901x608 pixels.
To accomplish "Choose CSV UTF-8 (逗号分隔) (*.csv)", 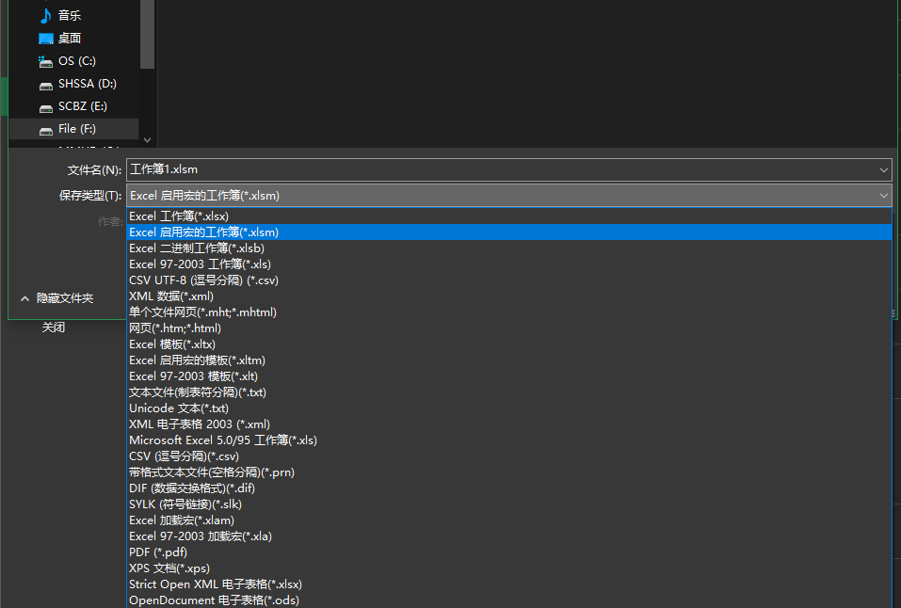I will [x=509, y=280].
